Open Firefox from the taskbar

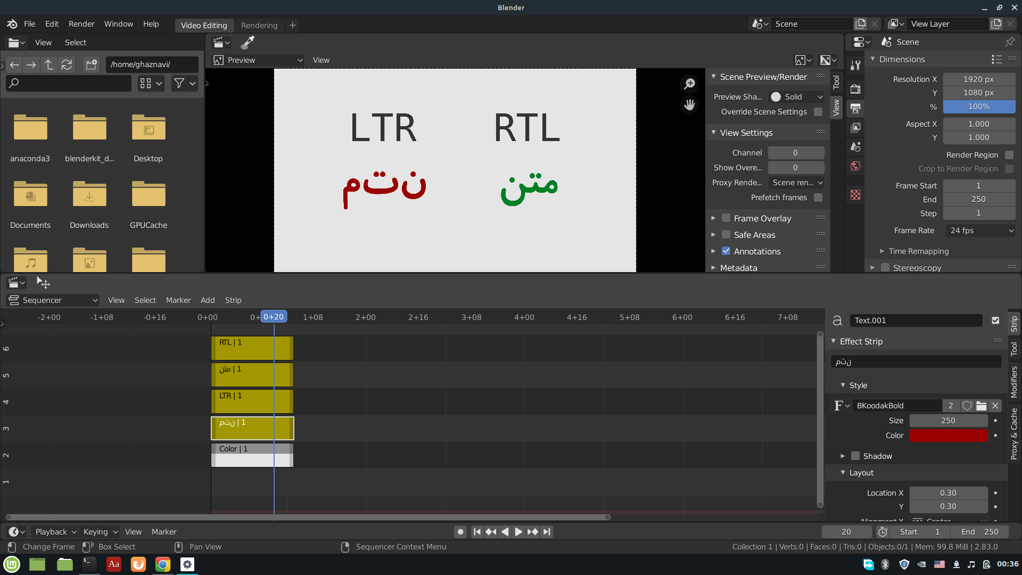tap(138, 564)
